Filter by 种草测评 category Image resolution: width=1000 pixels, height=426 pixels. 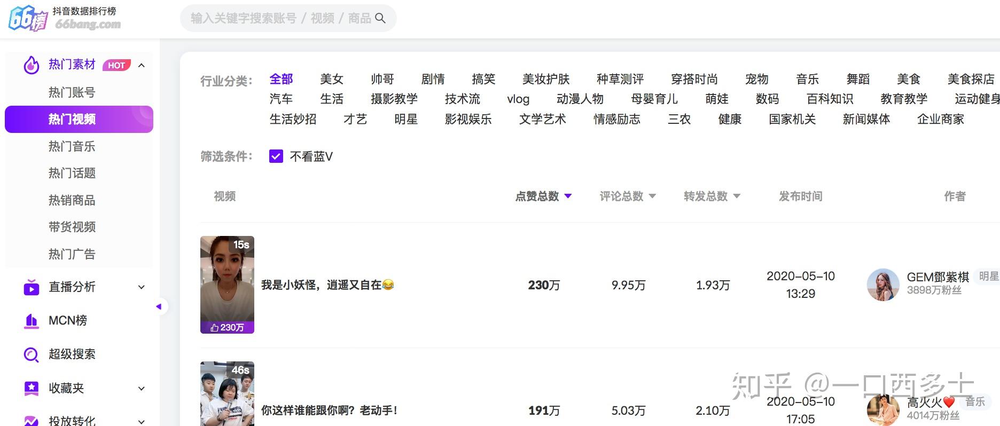[x=620, y=79]
